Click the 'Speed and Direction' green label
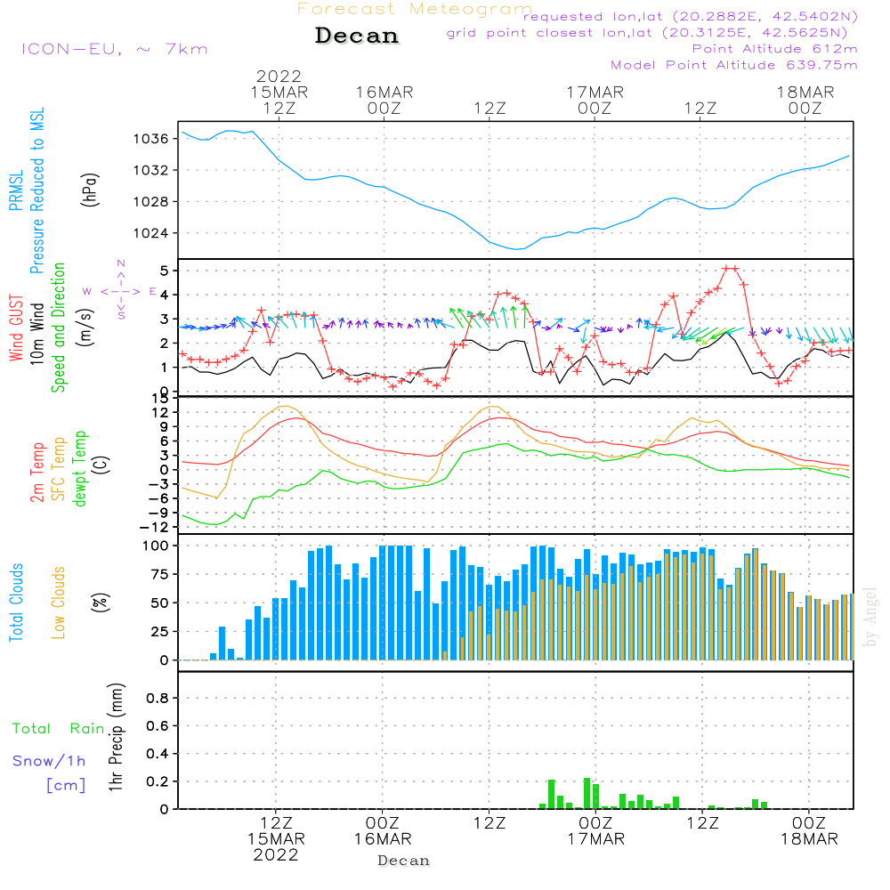 coord(58,328)
